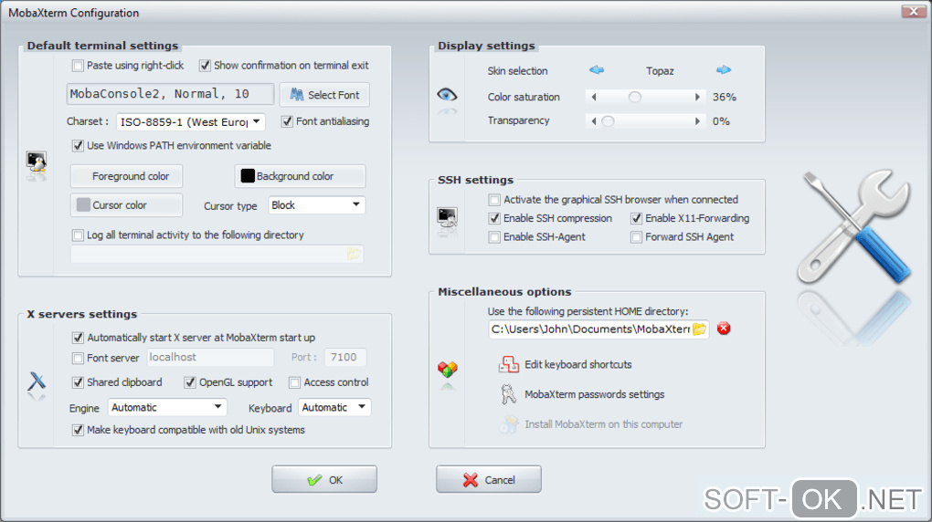
Task: Choose the Background color button
Action: (301, 176)
